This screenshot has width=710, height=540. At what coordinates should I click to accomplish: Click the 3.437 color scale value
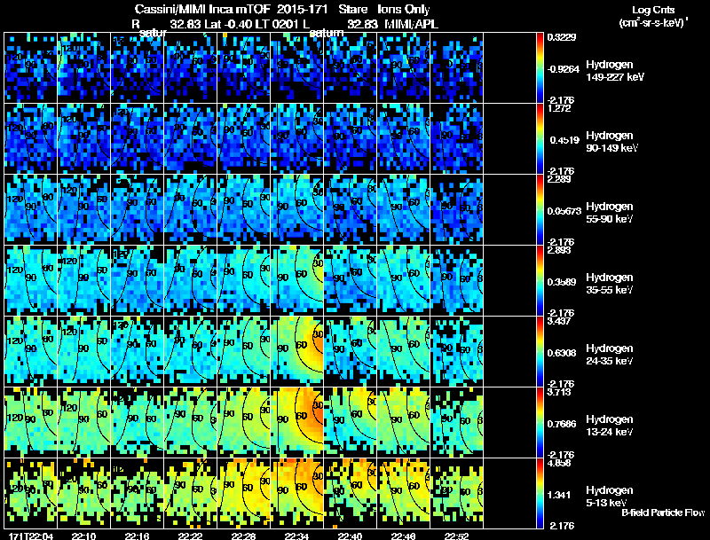click(x=559, y=321)
